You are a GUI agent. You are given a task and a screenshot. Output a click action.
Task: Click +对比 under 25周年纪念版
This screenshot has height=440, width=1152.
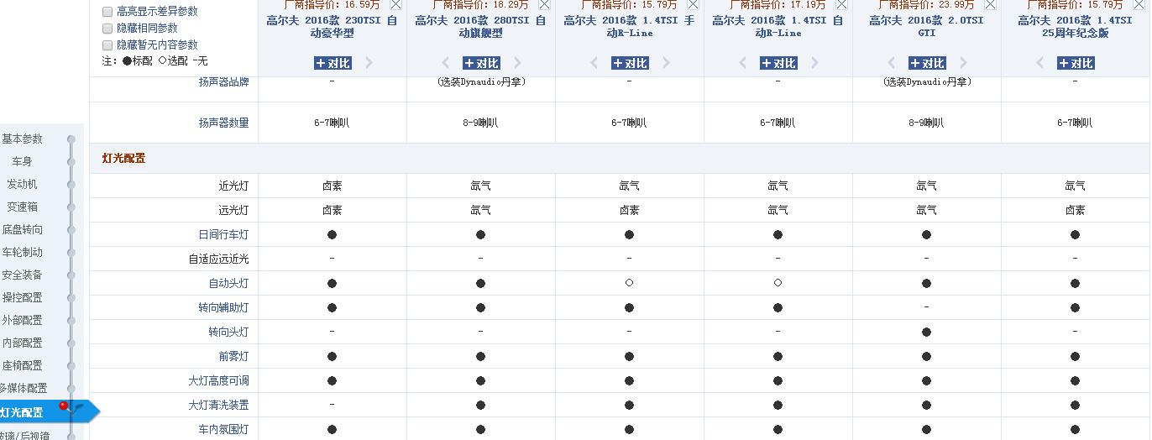click(x=1076, y=63)
